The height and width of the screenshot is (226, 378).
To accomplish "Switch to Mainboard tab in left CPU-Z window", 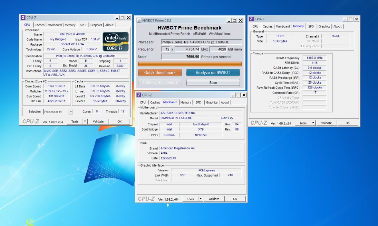I will point(54,25).
